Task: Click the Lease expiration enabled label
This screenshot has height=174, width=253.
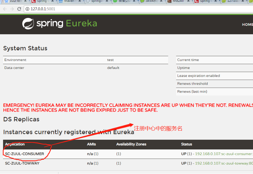Action: click(x=199, y=76)
